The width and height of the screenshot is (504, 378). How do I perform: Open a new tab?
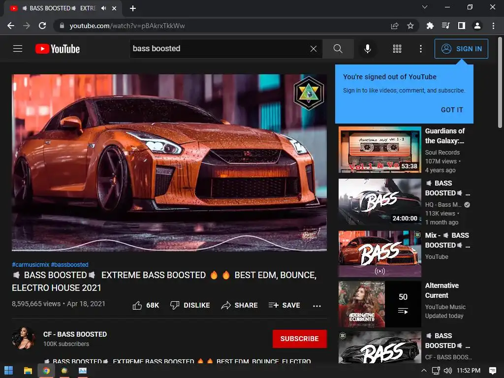(x=133, y=8)
